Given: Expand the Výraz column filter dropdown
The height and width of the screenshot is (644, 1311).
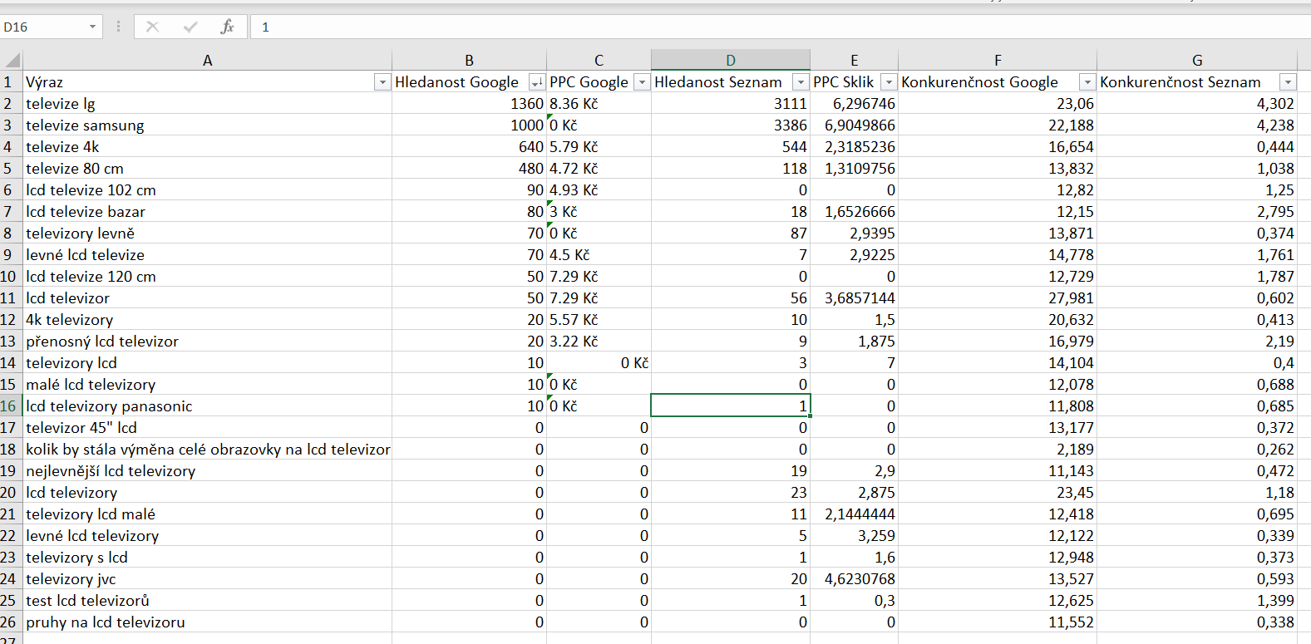Looking at the screenshot, I should click(382, 82).
